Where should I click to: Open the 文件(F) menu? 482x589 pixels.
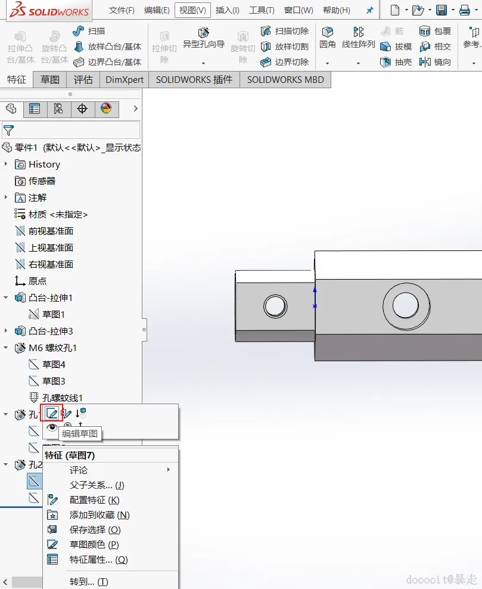click(x=122, y=10)
